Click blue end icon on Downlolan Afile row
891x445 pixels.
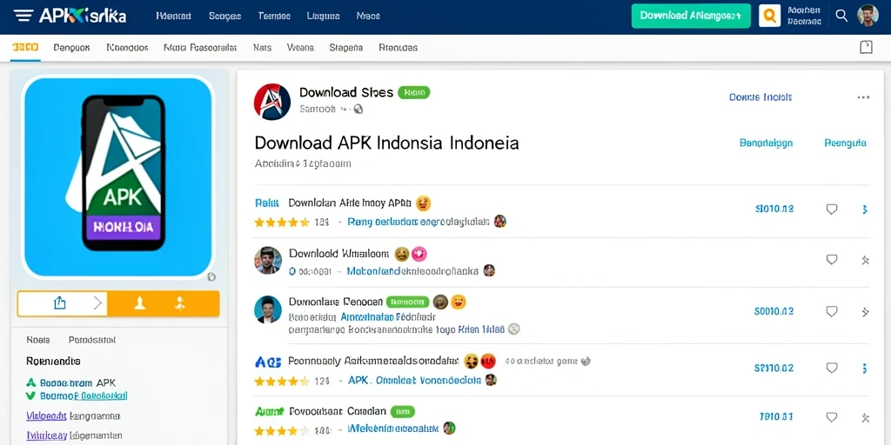(864, 209)
